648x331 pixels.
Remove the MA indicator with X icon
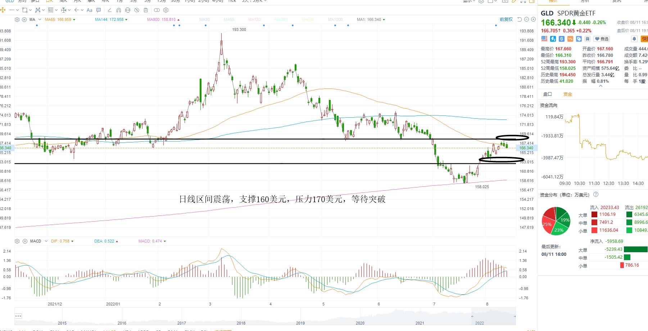24,19
